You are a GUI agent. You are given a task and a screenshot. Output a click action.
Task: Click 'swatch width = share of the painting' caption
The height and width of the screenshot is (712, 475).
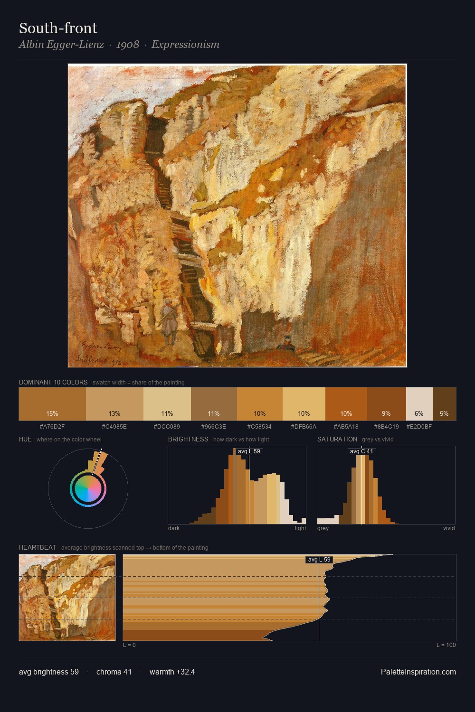139,383
